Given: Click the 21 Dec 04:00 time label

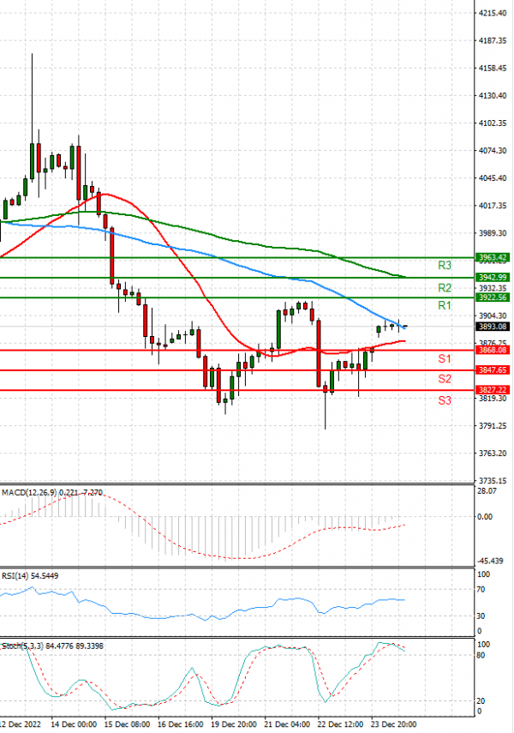Looking at the screenshot, I should pos(287,724).
